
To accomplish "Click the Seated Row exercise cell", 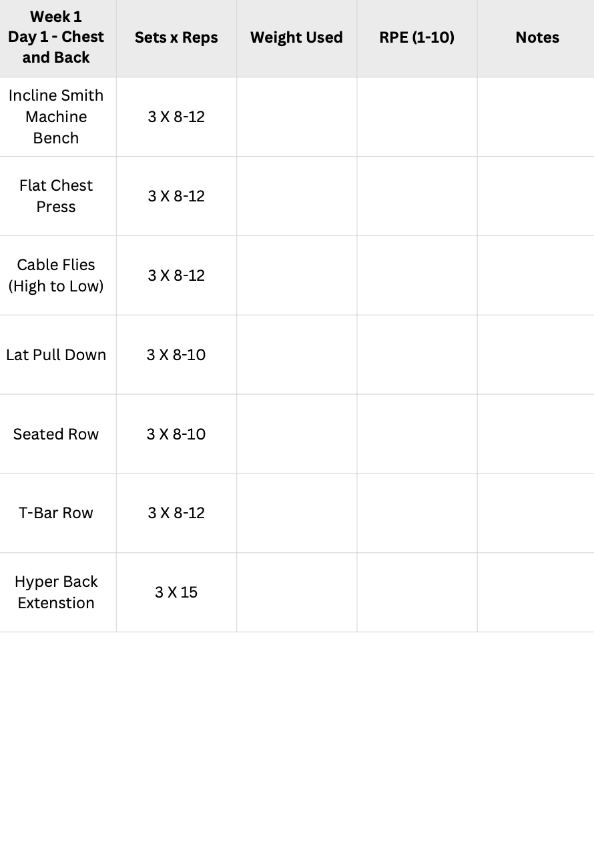I will coord(56,434).
